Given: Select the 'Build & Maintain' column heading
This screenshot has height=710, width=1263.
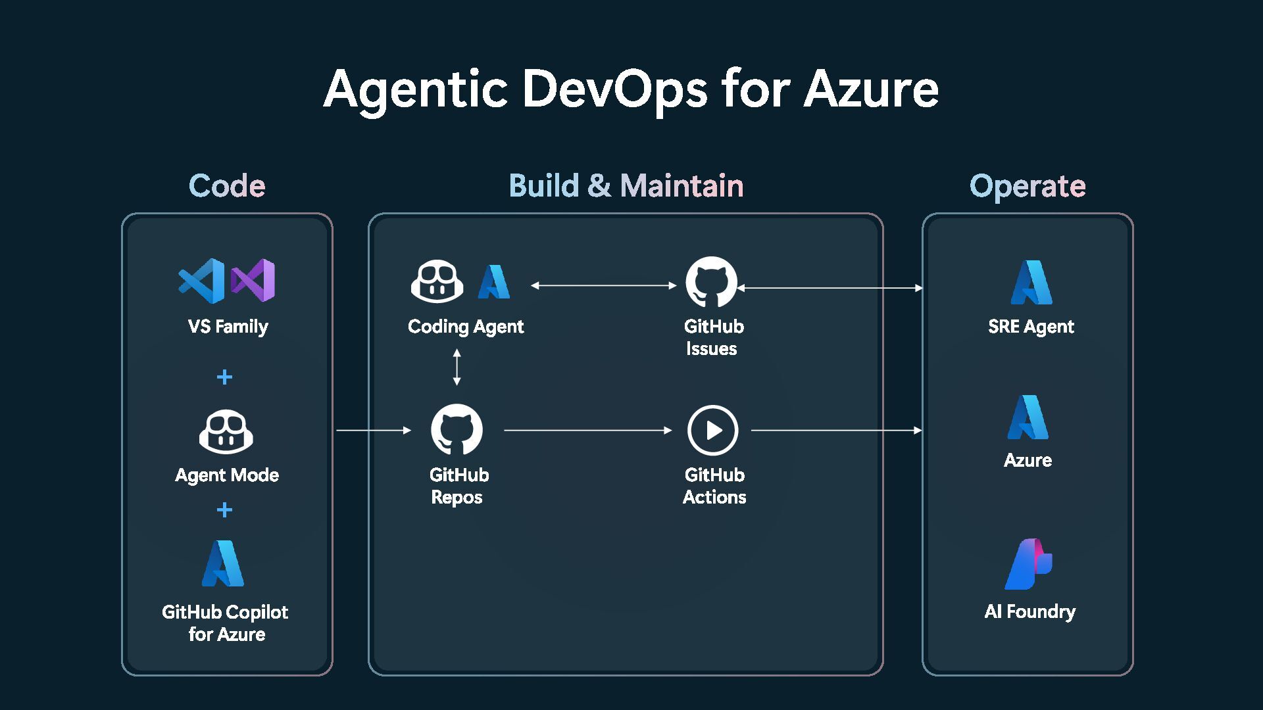Looking at the screenshot, I should 626,185.
